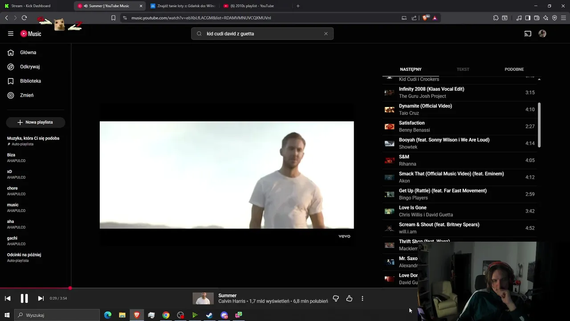
Task: Click Dynamite track thumbnail
Action: pyautogui.click(x=390, y=110)
